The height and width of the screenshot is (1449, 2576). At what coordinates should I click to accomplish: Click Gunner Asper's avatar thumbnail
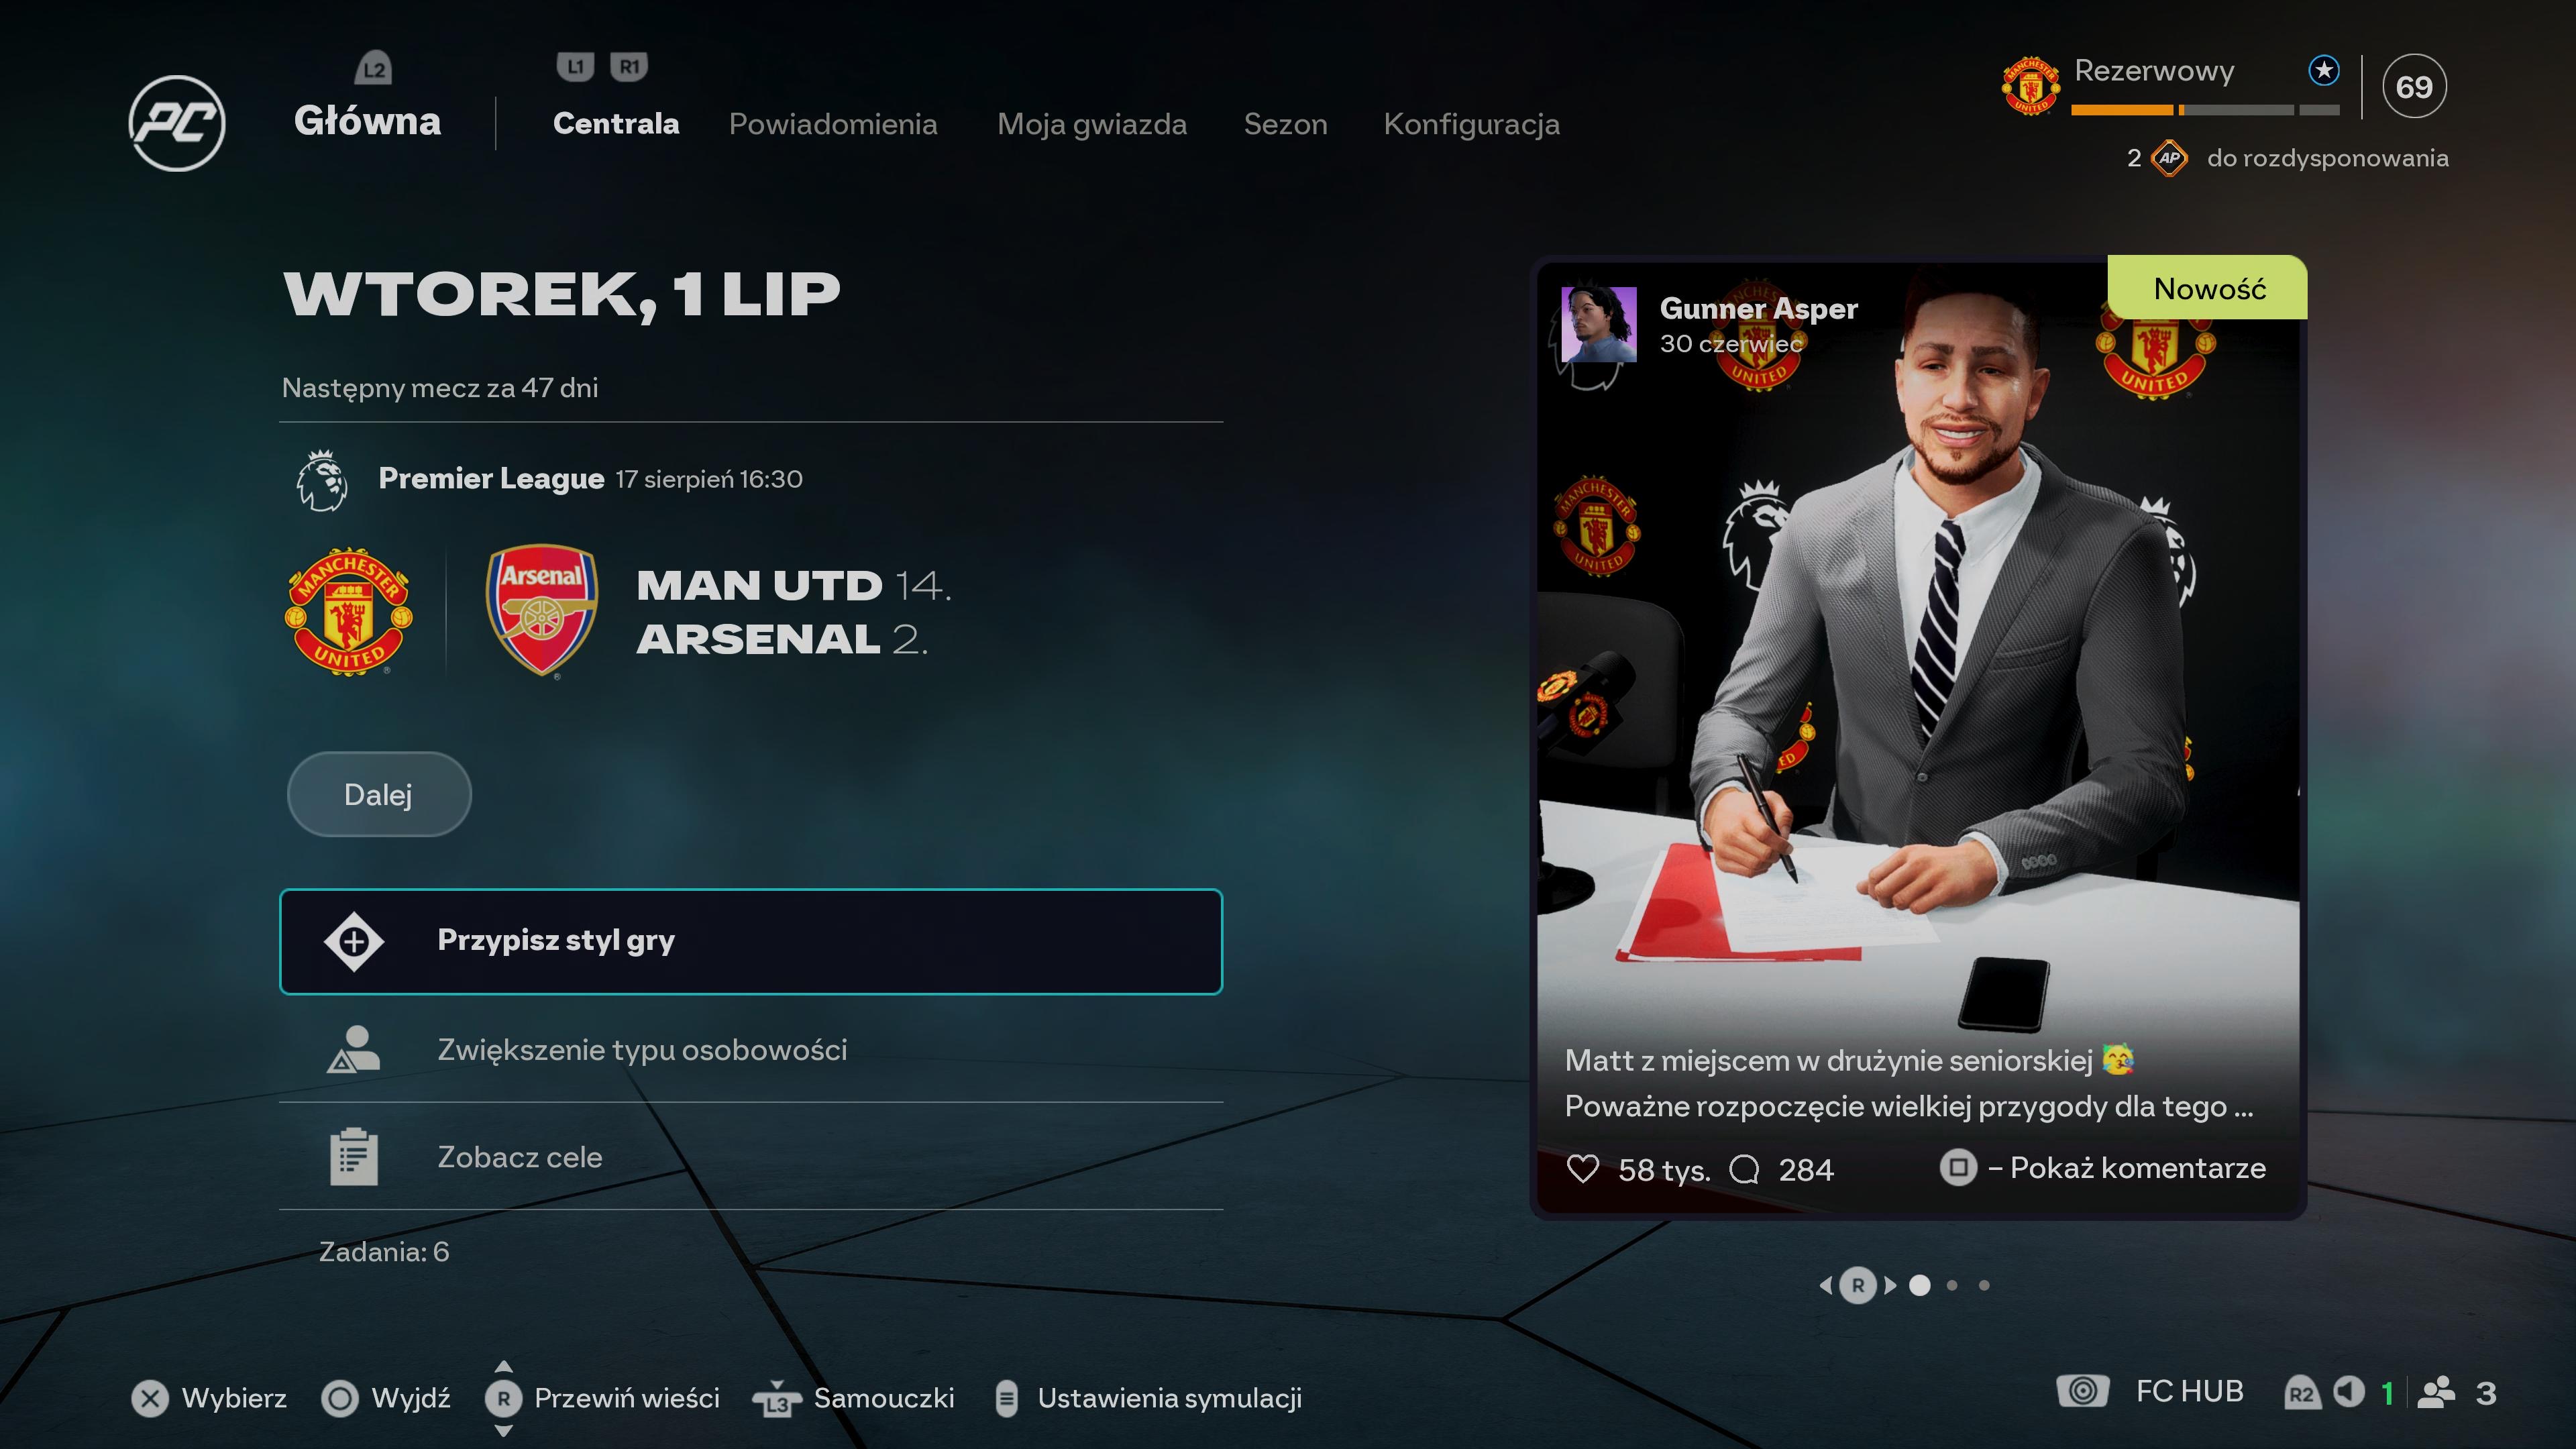pyautogui.click(x=1599, y=325)
